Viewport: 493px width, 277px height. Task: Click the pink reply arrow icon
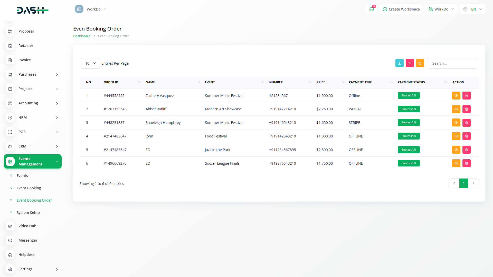tap(410, 63)
